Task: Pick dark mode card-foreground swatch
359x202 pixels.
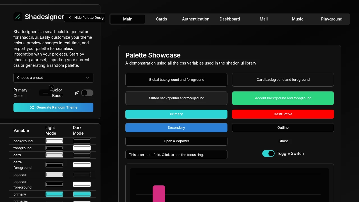Action: [82, 165]
